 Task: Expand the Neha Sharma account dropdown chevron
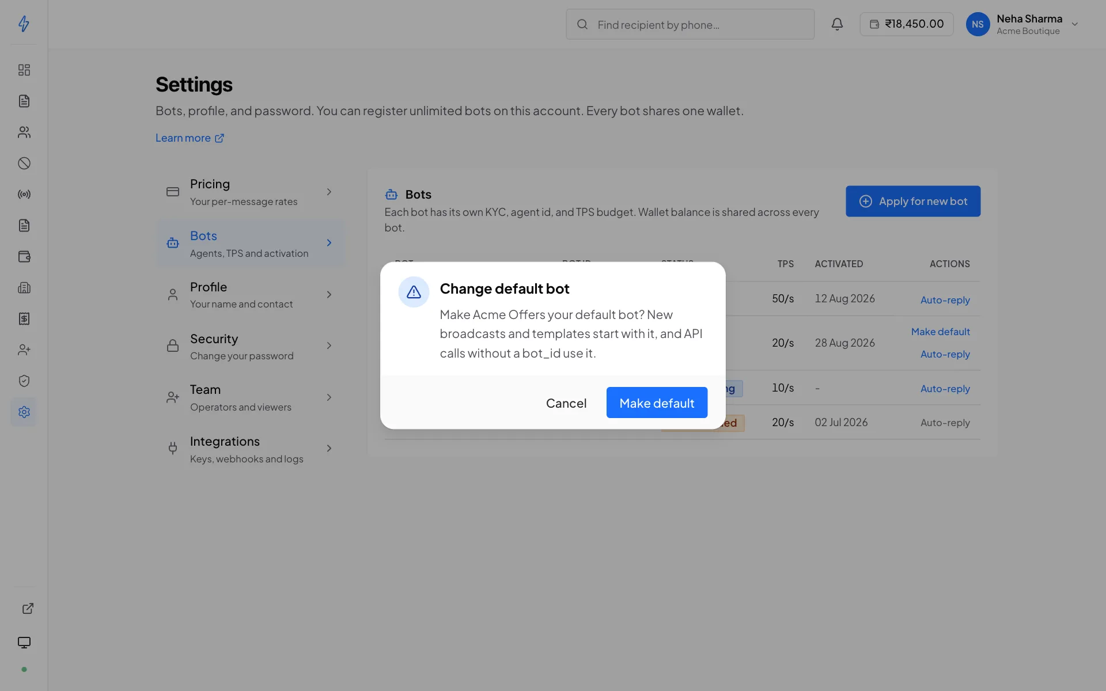(x=1074, y=24)
